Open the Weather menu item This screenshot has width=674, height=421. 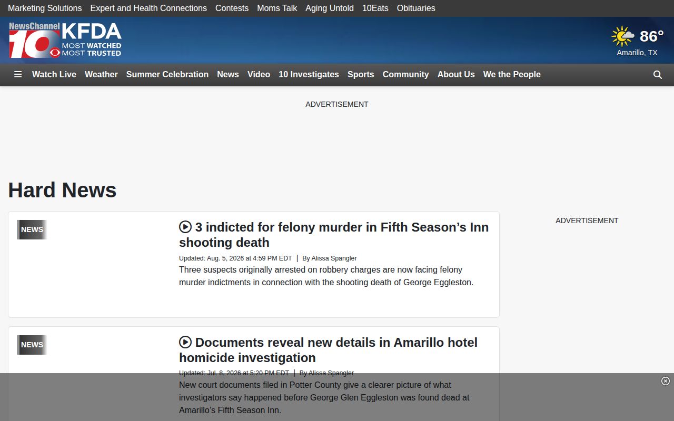pyautogui.click(x=101, y=75)
